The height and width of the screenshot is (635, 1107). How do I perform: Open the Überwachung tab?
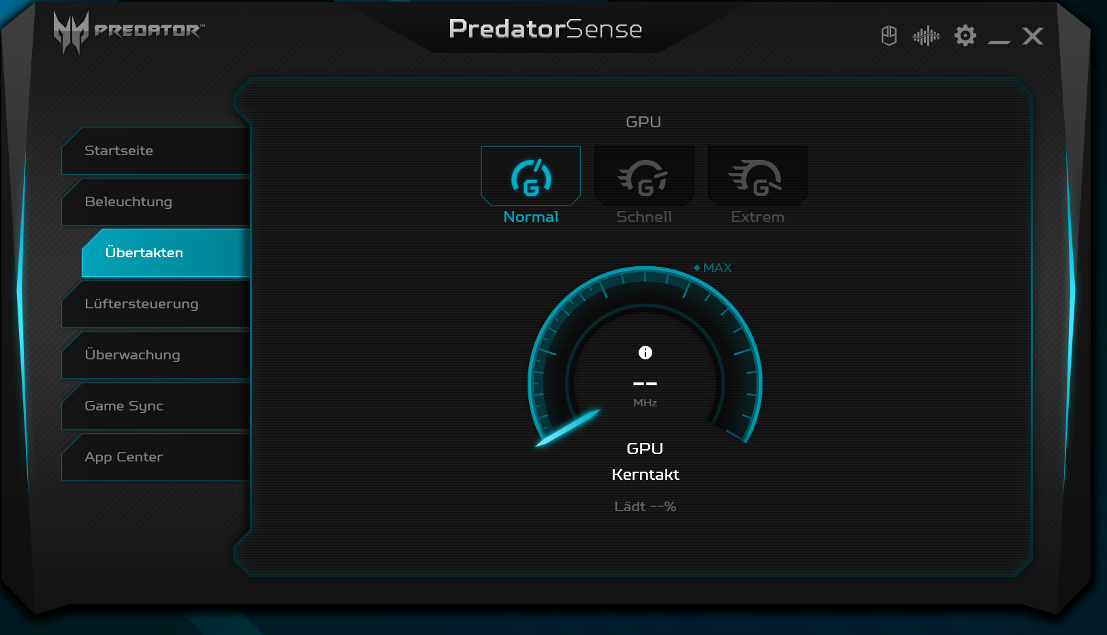[x=156, y=355]
